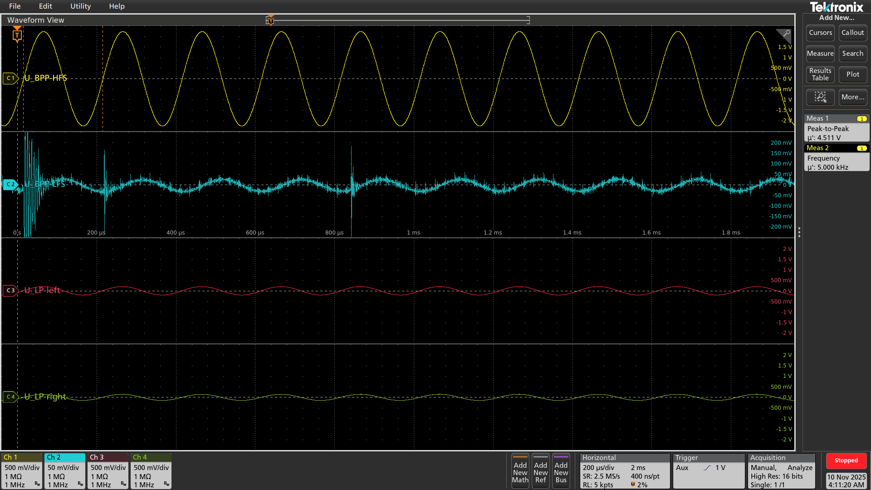Toggle the Ch 2 channel badge
The height and width of the screenshot is (490, 871).
pos(65,471)
